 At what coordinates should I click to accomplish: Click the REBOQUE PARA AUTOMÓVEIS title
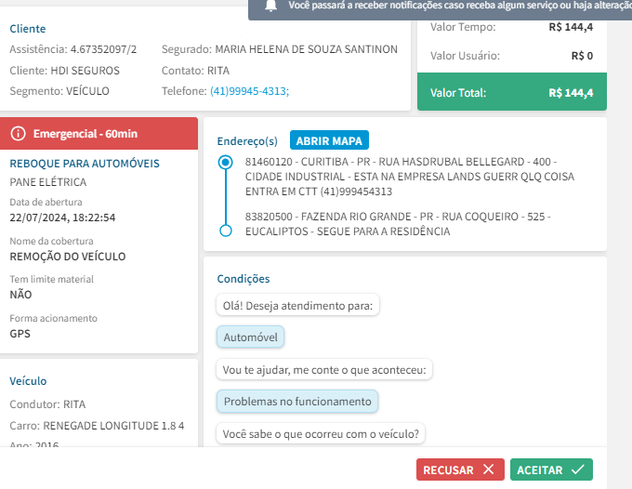coord(85,164)
